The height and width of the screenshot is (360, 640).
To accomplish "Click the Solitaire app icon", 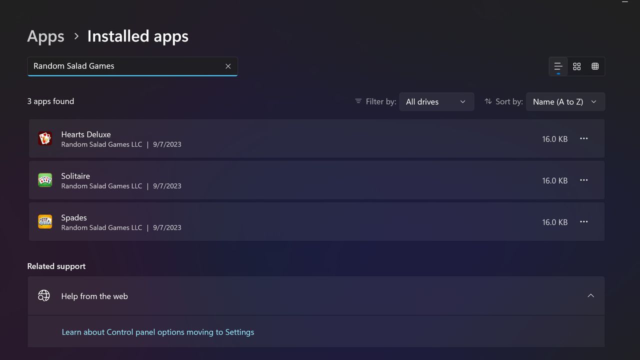I will tap(45, 180).
